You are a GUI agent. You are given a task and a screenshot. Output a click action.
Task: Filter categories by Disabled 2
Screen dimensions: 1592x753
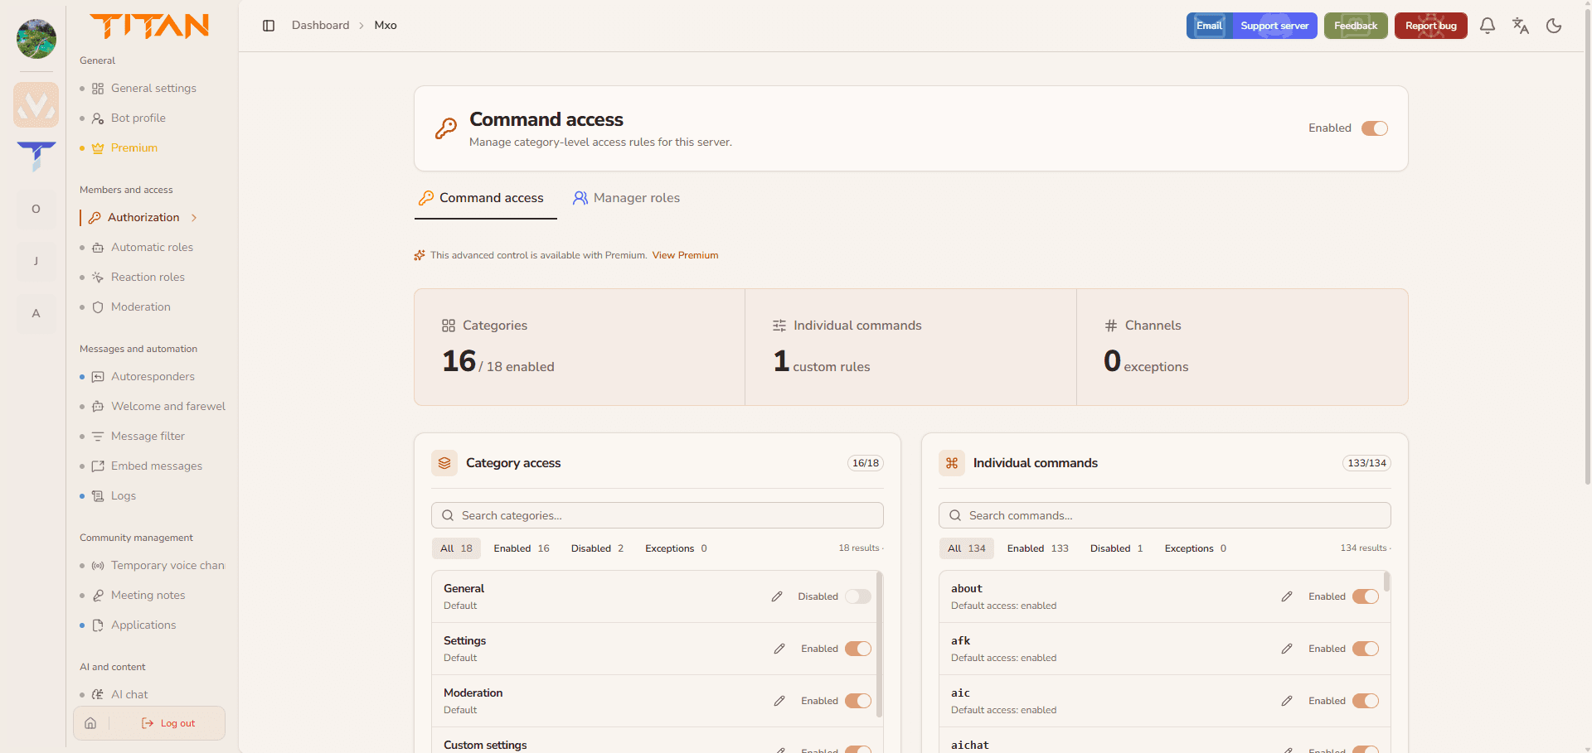[597, 548]
